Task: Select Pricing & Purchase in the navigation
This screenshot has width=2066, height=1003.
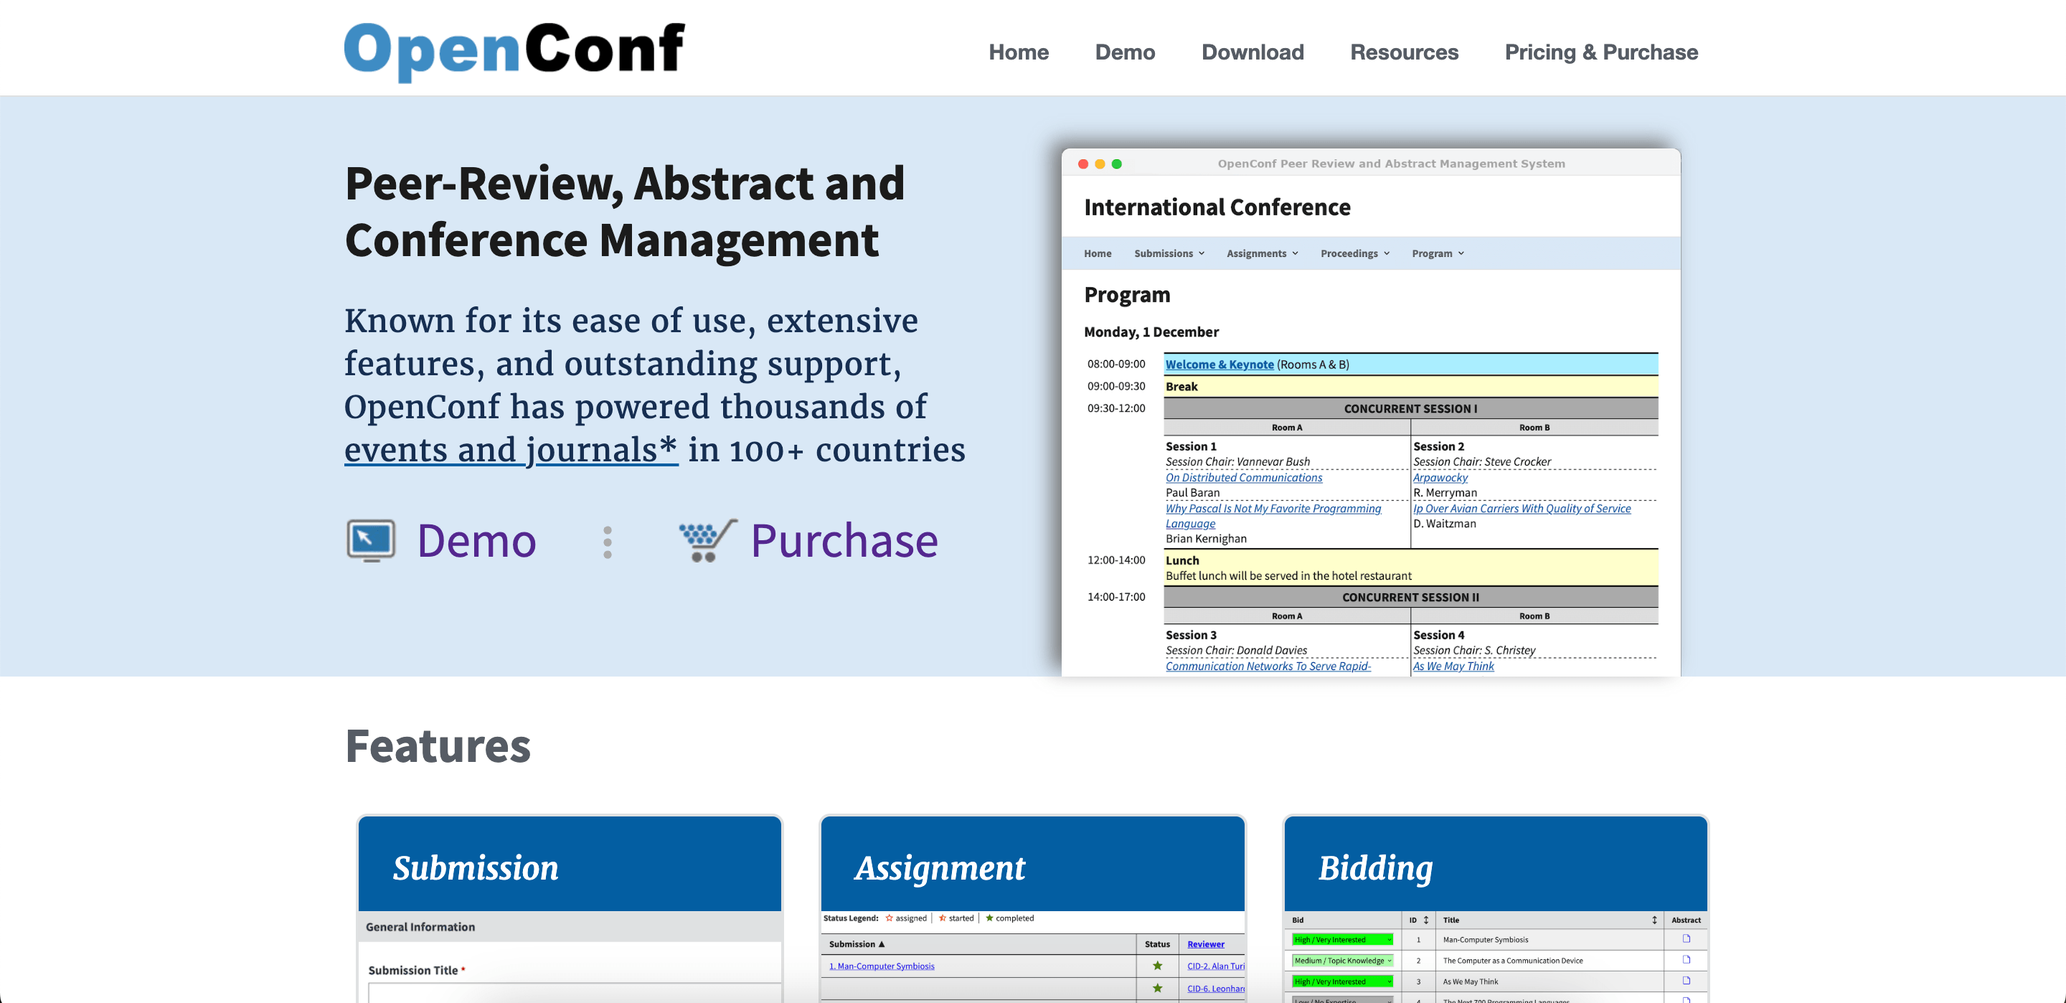Action: click(x=1601, y=52)
